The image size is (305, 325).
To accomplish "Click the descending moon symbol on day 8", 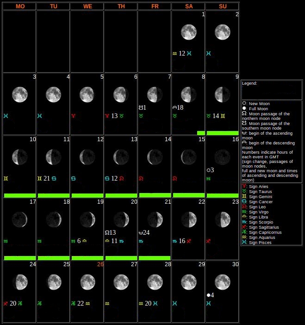I will [x=174, y=107].
